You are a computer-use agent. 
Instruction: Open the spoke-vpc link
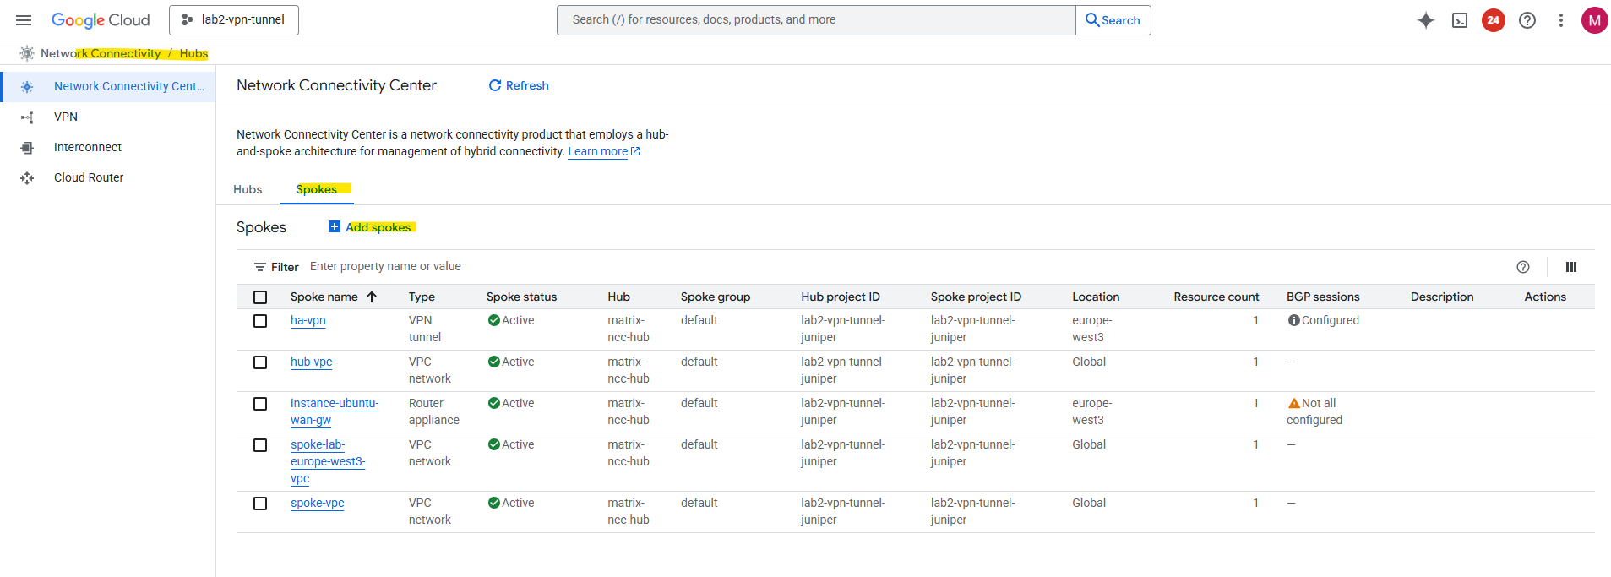coord(318,503)
